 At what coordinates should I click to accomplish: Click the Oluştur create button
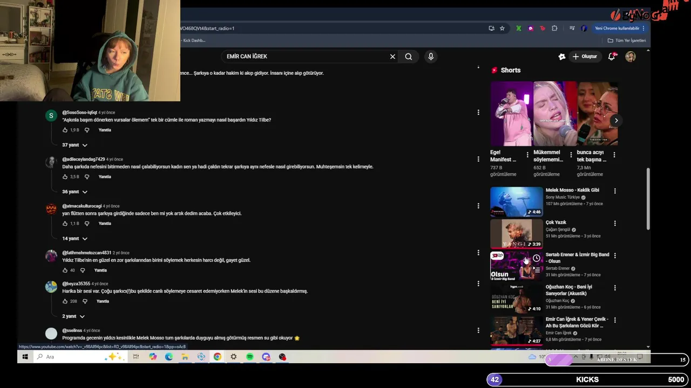pos(585,57)
